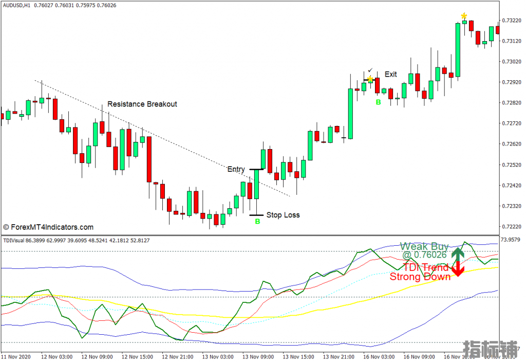
Task: Click the 73.9579 indicator scale value
Action: tap(510, 240)
